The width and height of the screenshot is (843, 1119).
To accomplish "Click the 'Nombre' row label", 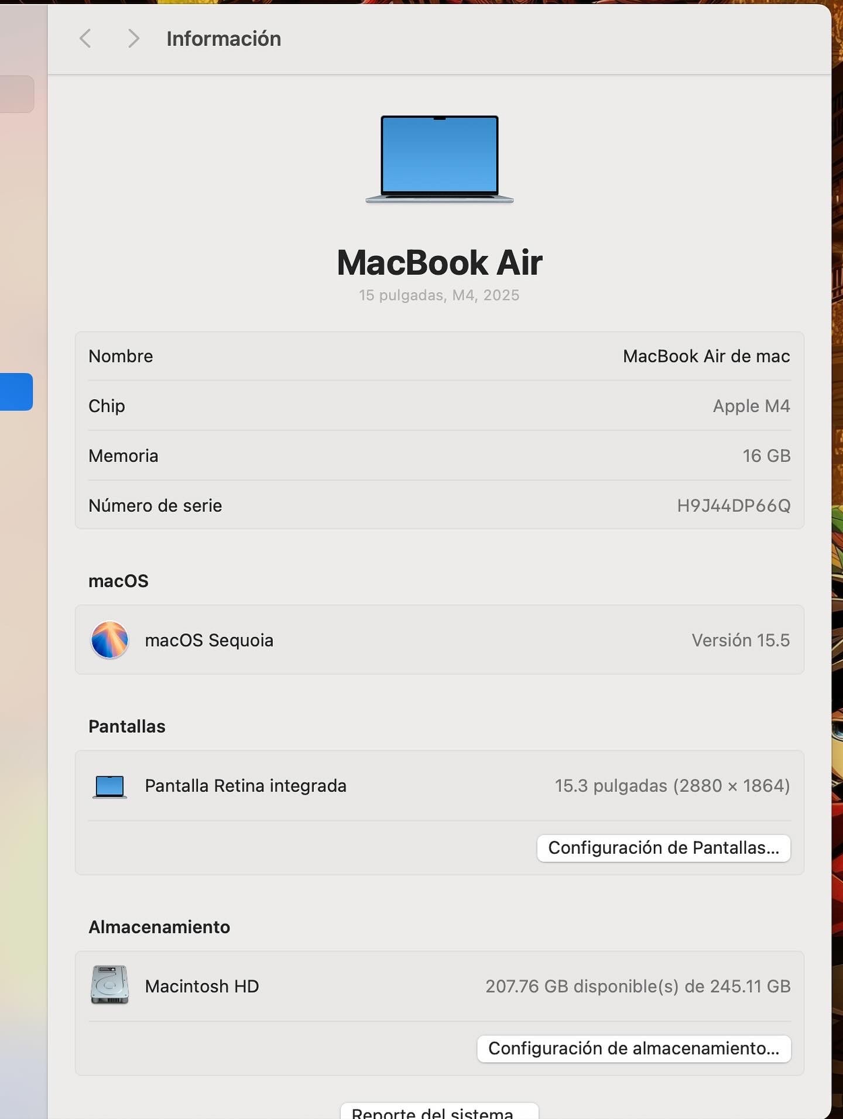I will [121, 356].
